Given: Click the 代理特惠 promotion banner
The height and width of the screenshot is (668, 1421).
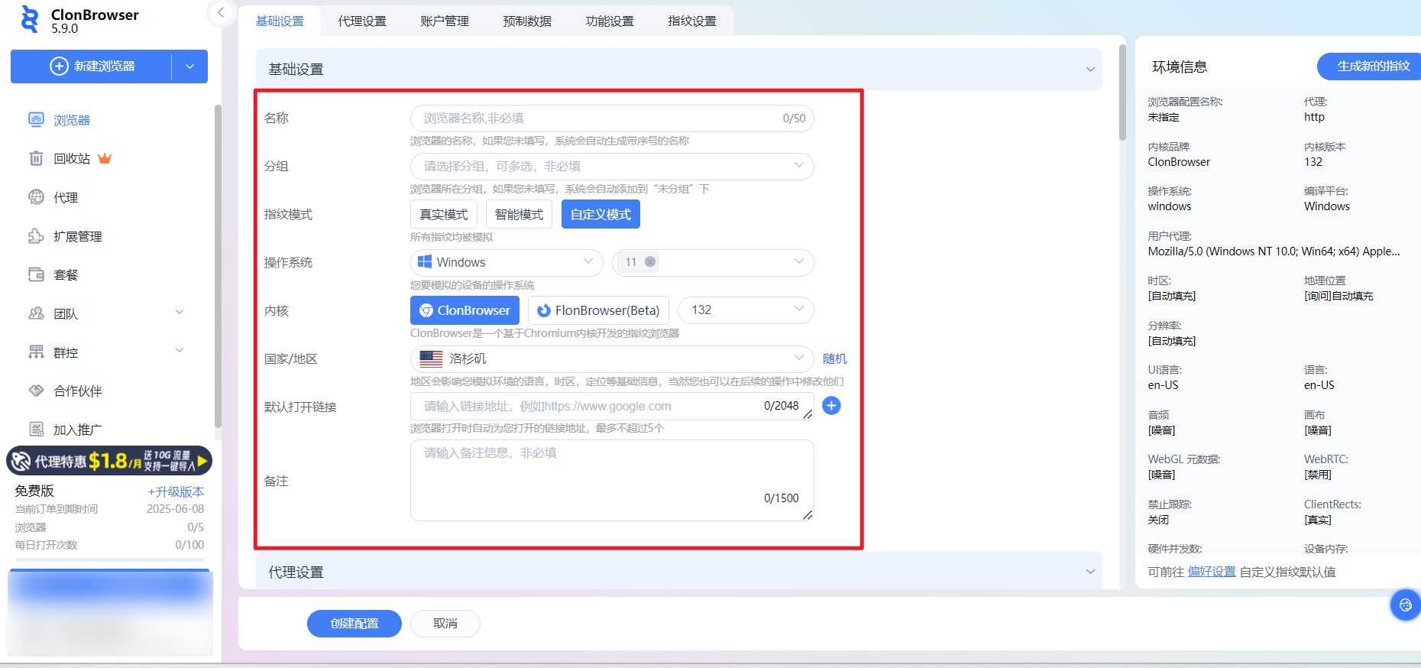Looking at the screenshot, I should pyautogui.click(x=109, y=461).
